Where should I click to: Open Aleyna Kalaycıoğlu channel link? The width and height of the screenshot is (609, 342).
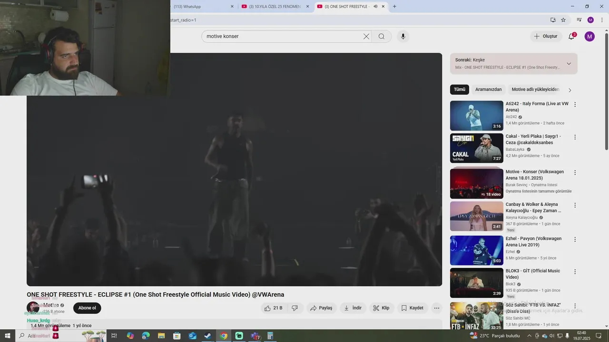521,218
